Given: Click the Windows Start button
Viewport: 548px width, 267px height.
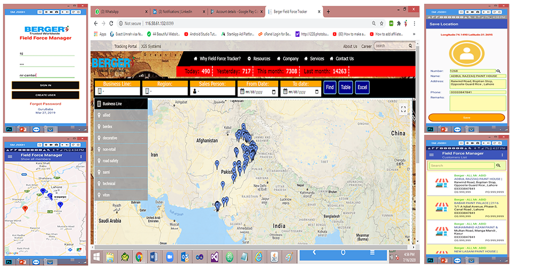Looking at the screenshot, I should [96, 257].
